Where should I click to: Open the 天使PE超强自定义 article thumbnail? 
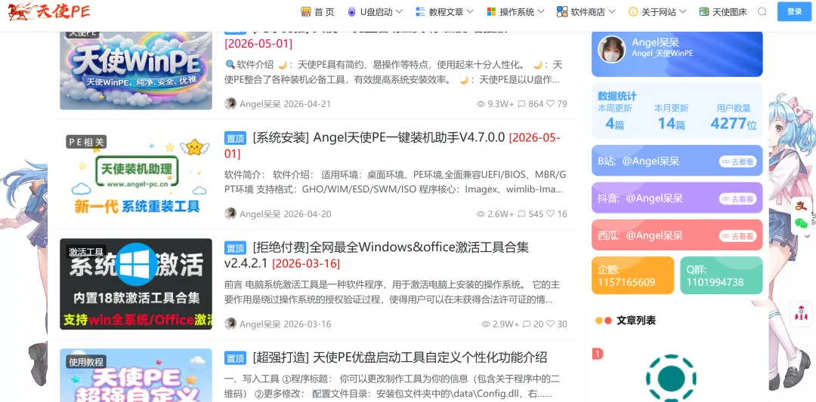click(x=136, y=375)
